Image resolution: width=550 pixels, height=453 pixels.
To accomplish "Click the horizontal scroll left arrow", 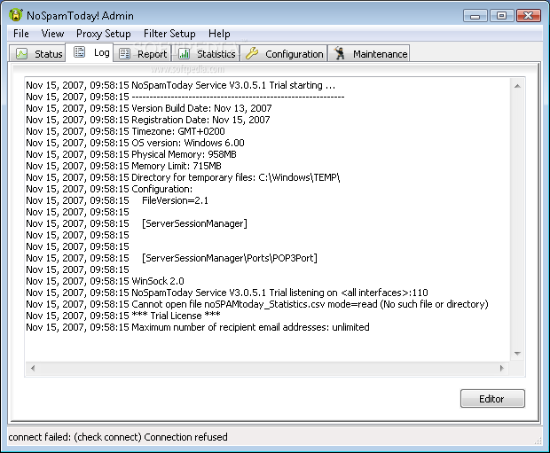I will pyautogui.click(x=33, y=368).
